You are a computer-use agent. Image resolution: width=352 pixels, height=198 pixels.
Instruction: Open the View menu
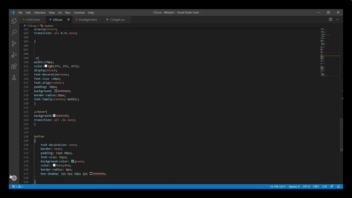[x=52, y=13]
